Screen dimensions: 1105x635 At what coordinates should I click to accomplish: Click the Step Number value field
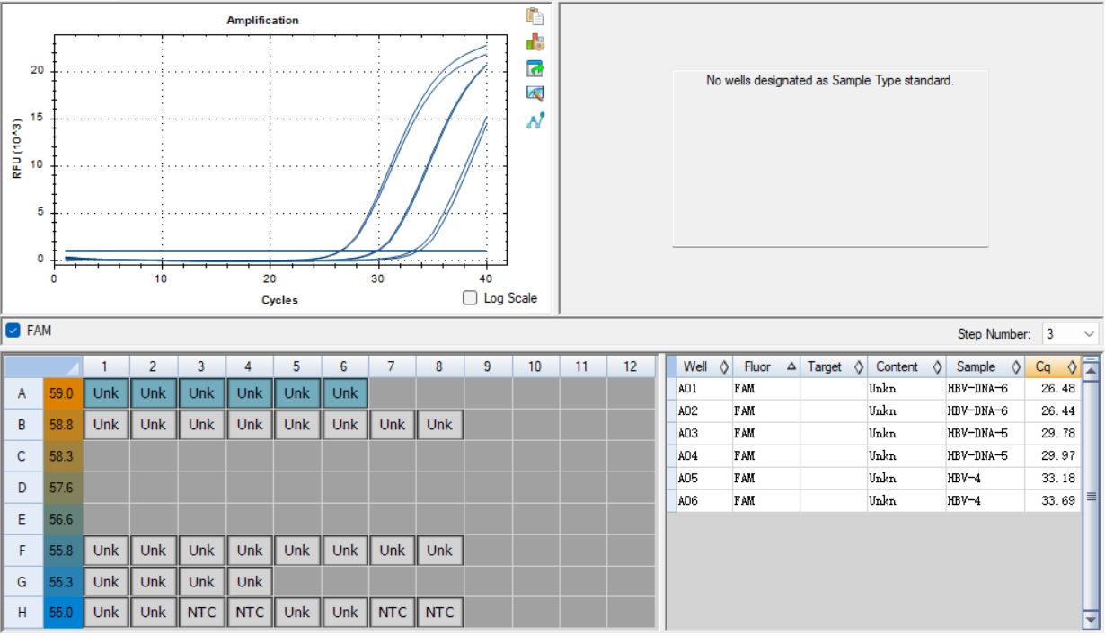tap(1062, 334)
